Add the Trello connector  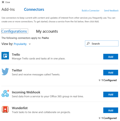(x=111, y=57)
